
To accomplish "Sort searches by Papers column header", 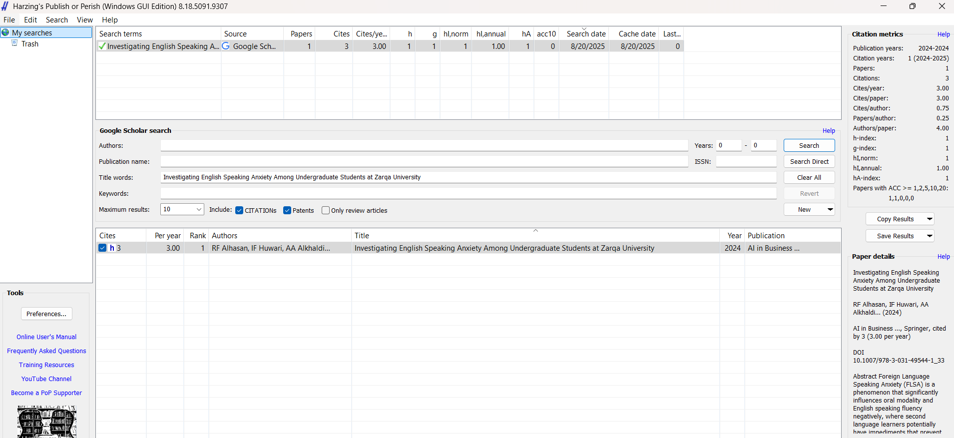I will [x=299, y=34].
